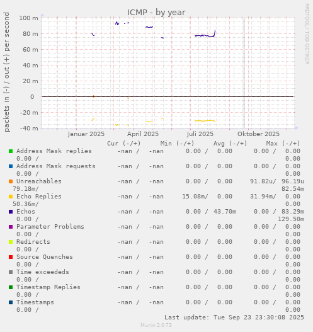
Task: Click the dark purple Echos legend swatch
Action: pos(11,212)
